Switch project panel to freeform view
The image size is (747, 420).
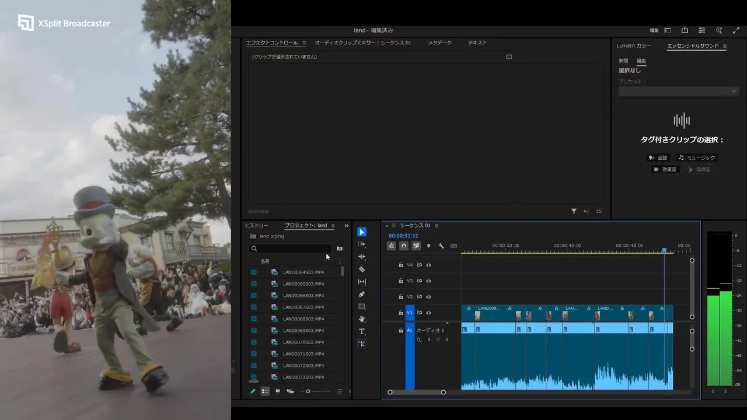[290, 391]
